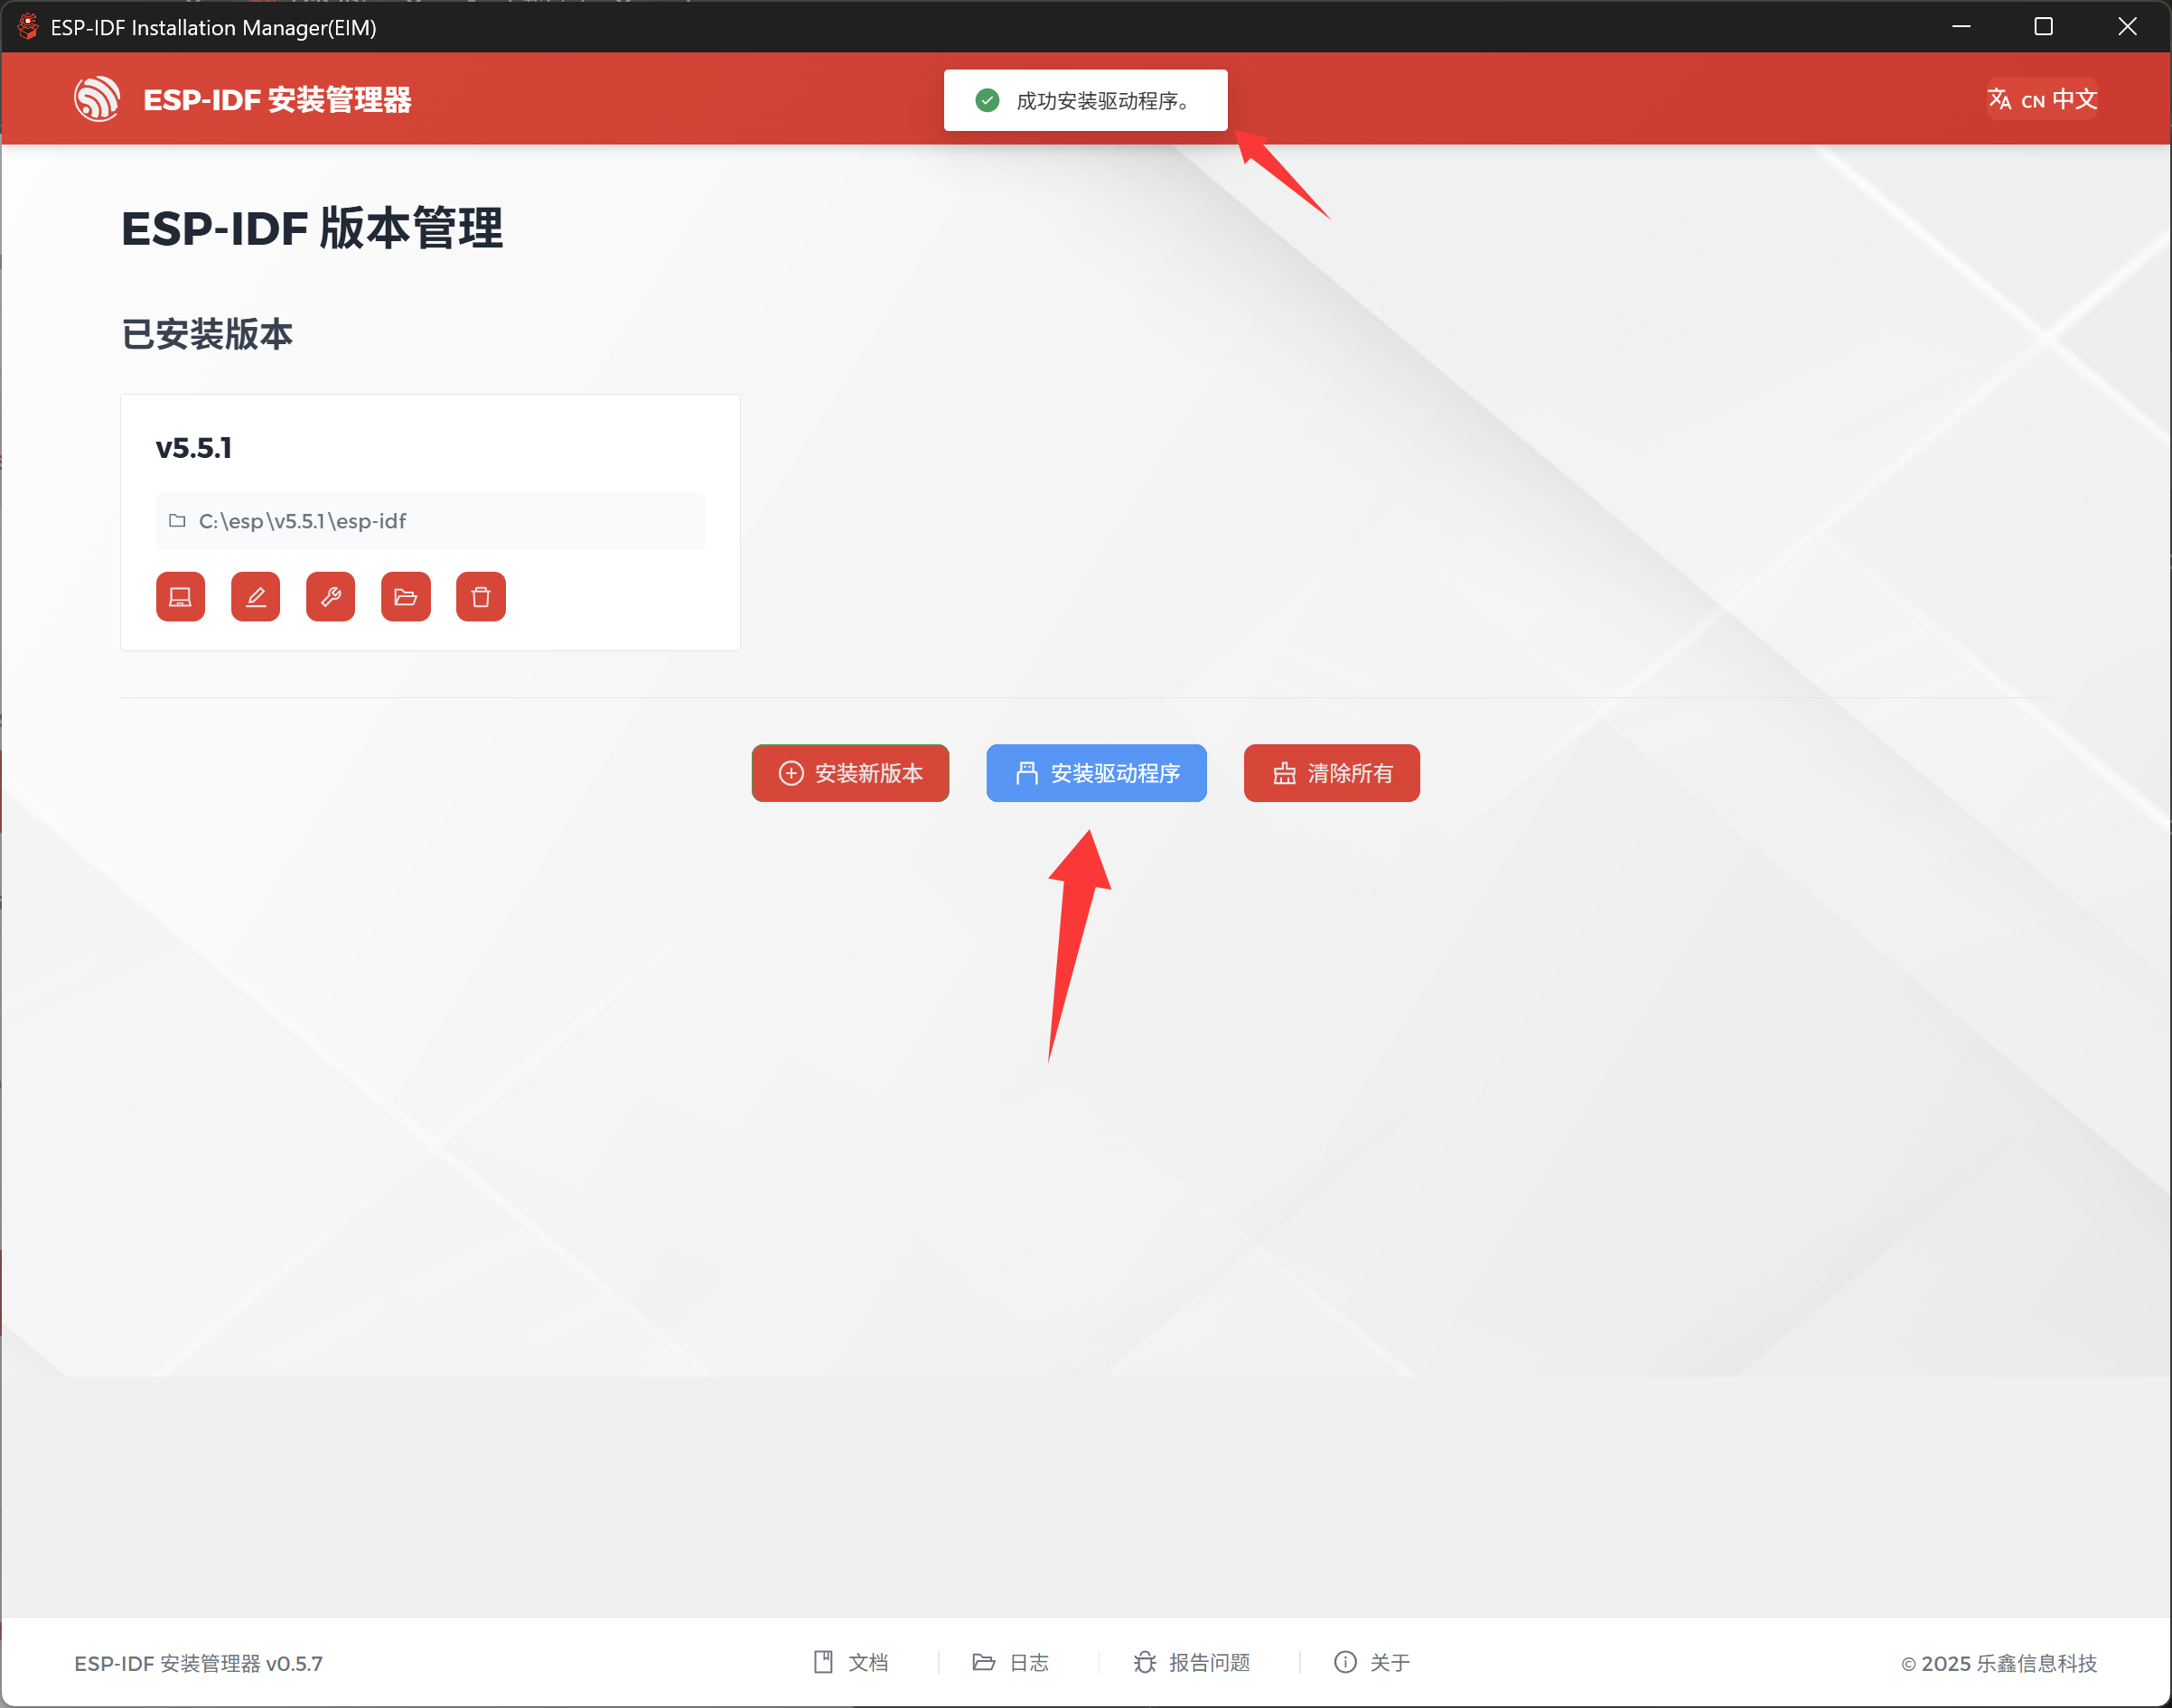The width and height of the screenshot is (2172, 1708).
Task: Open the v5.5.1 install folder icon
Action: 405,597
